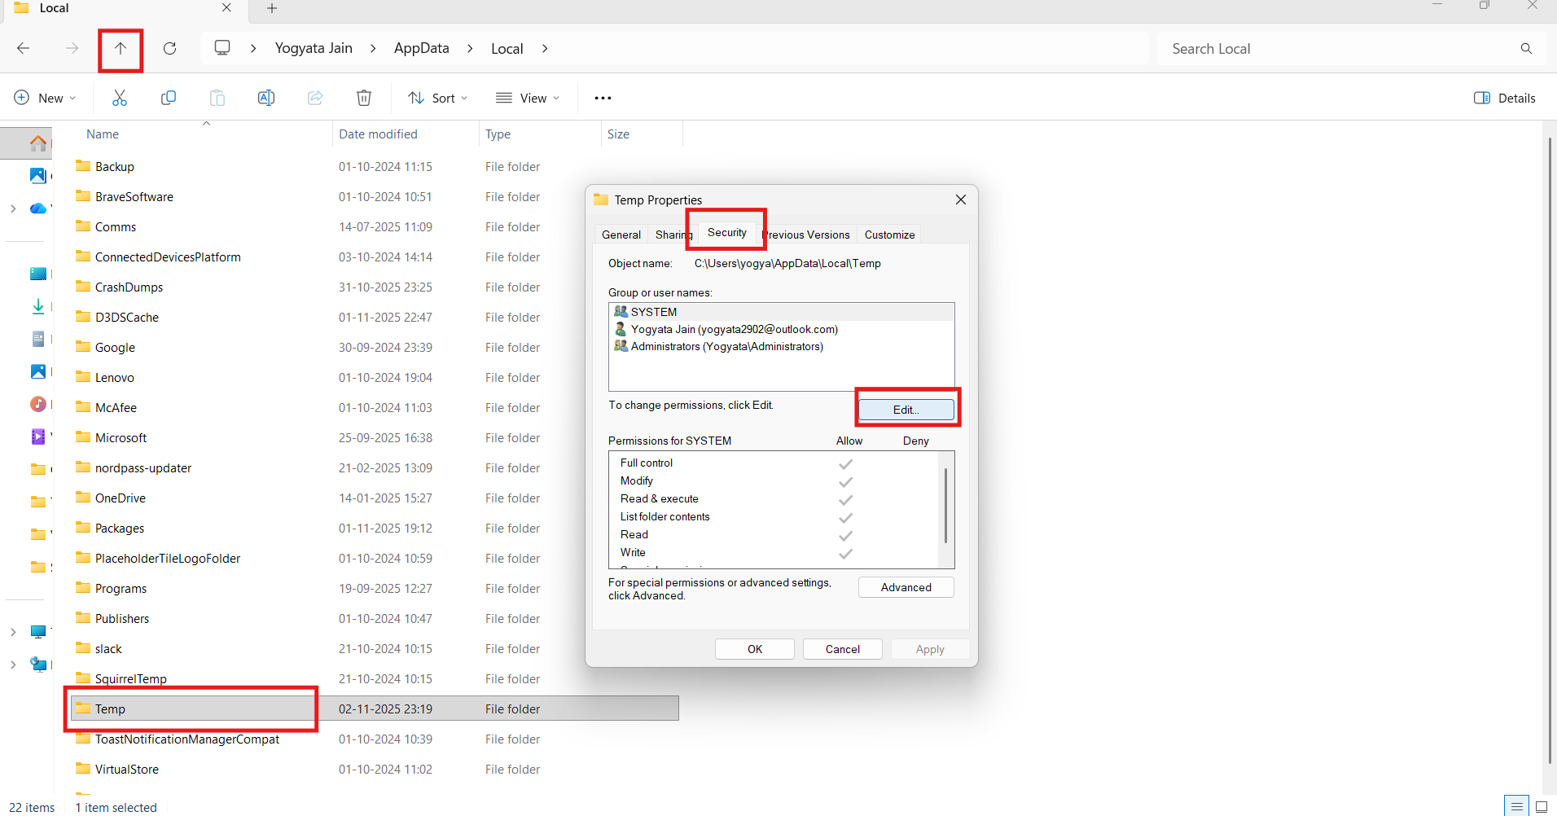Open the See more three-dots menu

tap(603, 98)
